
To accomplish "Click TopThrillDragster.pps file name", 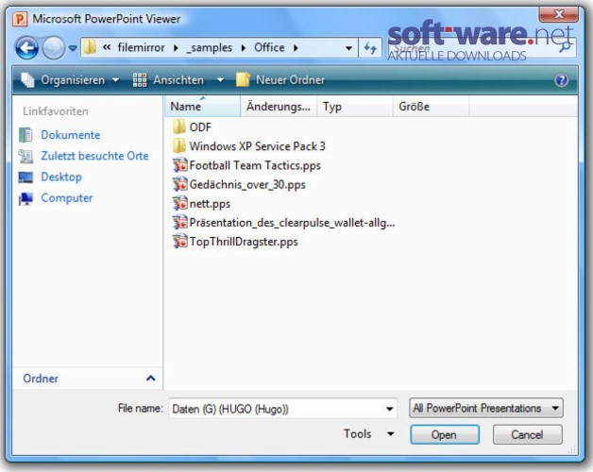I will (x=244, y=242).
